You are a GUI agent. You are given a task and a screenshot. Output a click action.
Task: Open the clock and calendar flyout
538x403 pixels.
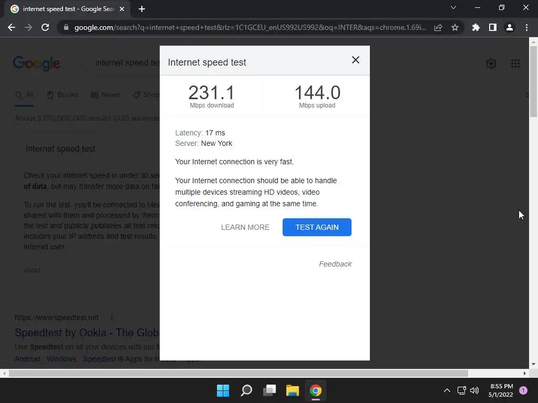(501, 390)
